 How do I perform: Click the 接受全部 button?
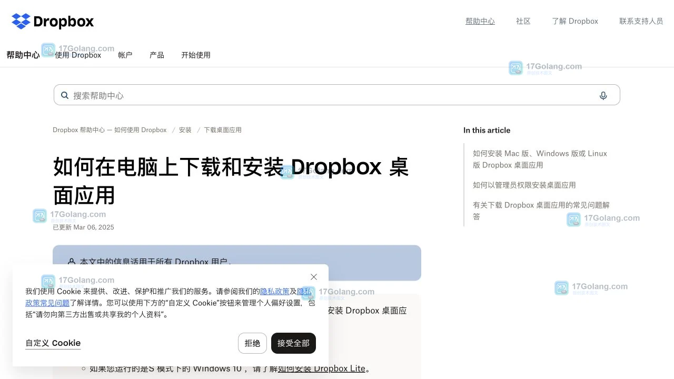click(293, 343)
